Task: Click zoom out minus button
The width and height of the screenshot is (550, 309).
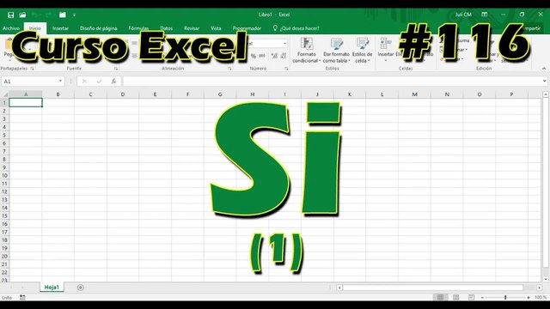Action: (x=482, y=298)
